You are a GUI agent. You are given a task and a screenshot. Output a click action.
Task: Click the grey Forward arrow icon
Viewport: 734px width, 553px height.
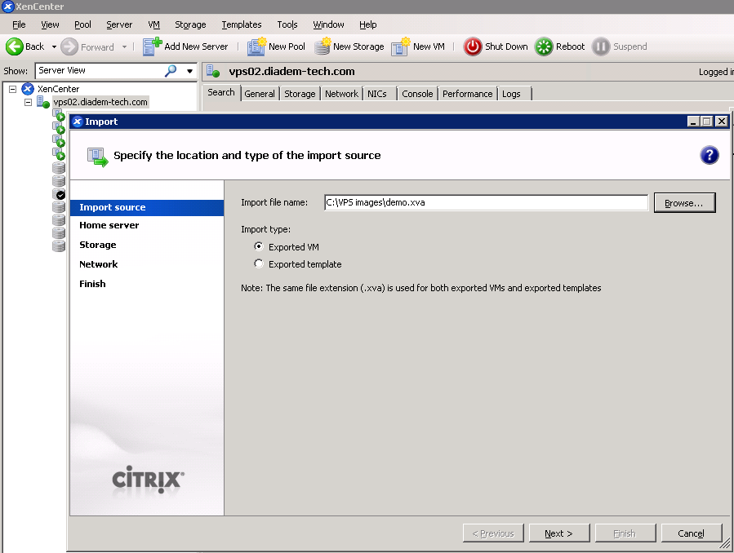click(69, 46)
